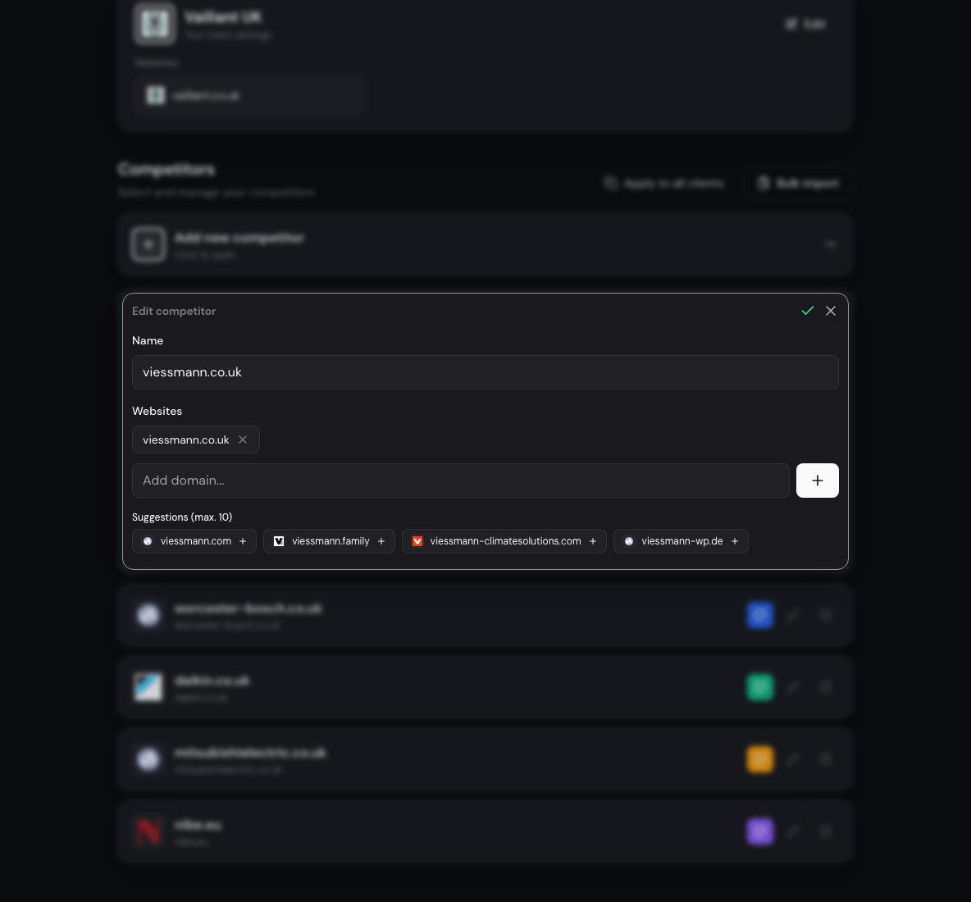Expand the Add new competitor section
Viewport: 971px width, 902px height.
click(x=485, y=244)
